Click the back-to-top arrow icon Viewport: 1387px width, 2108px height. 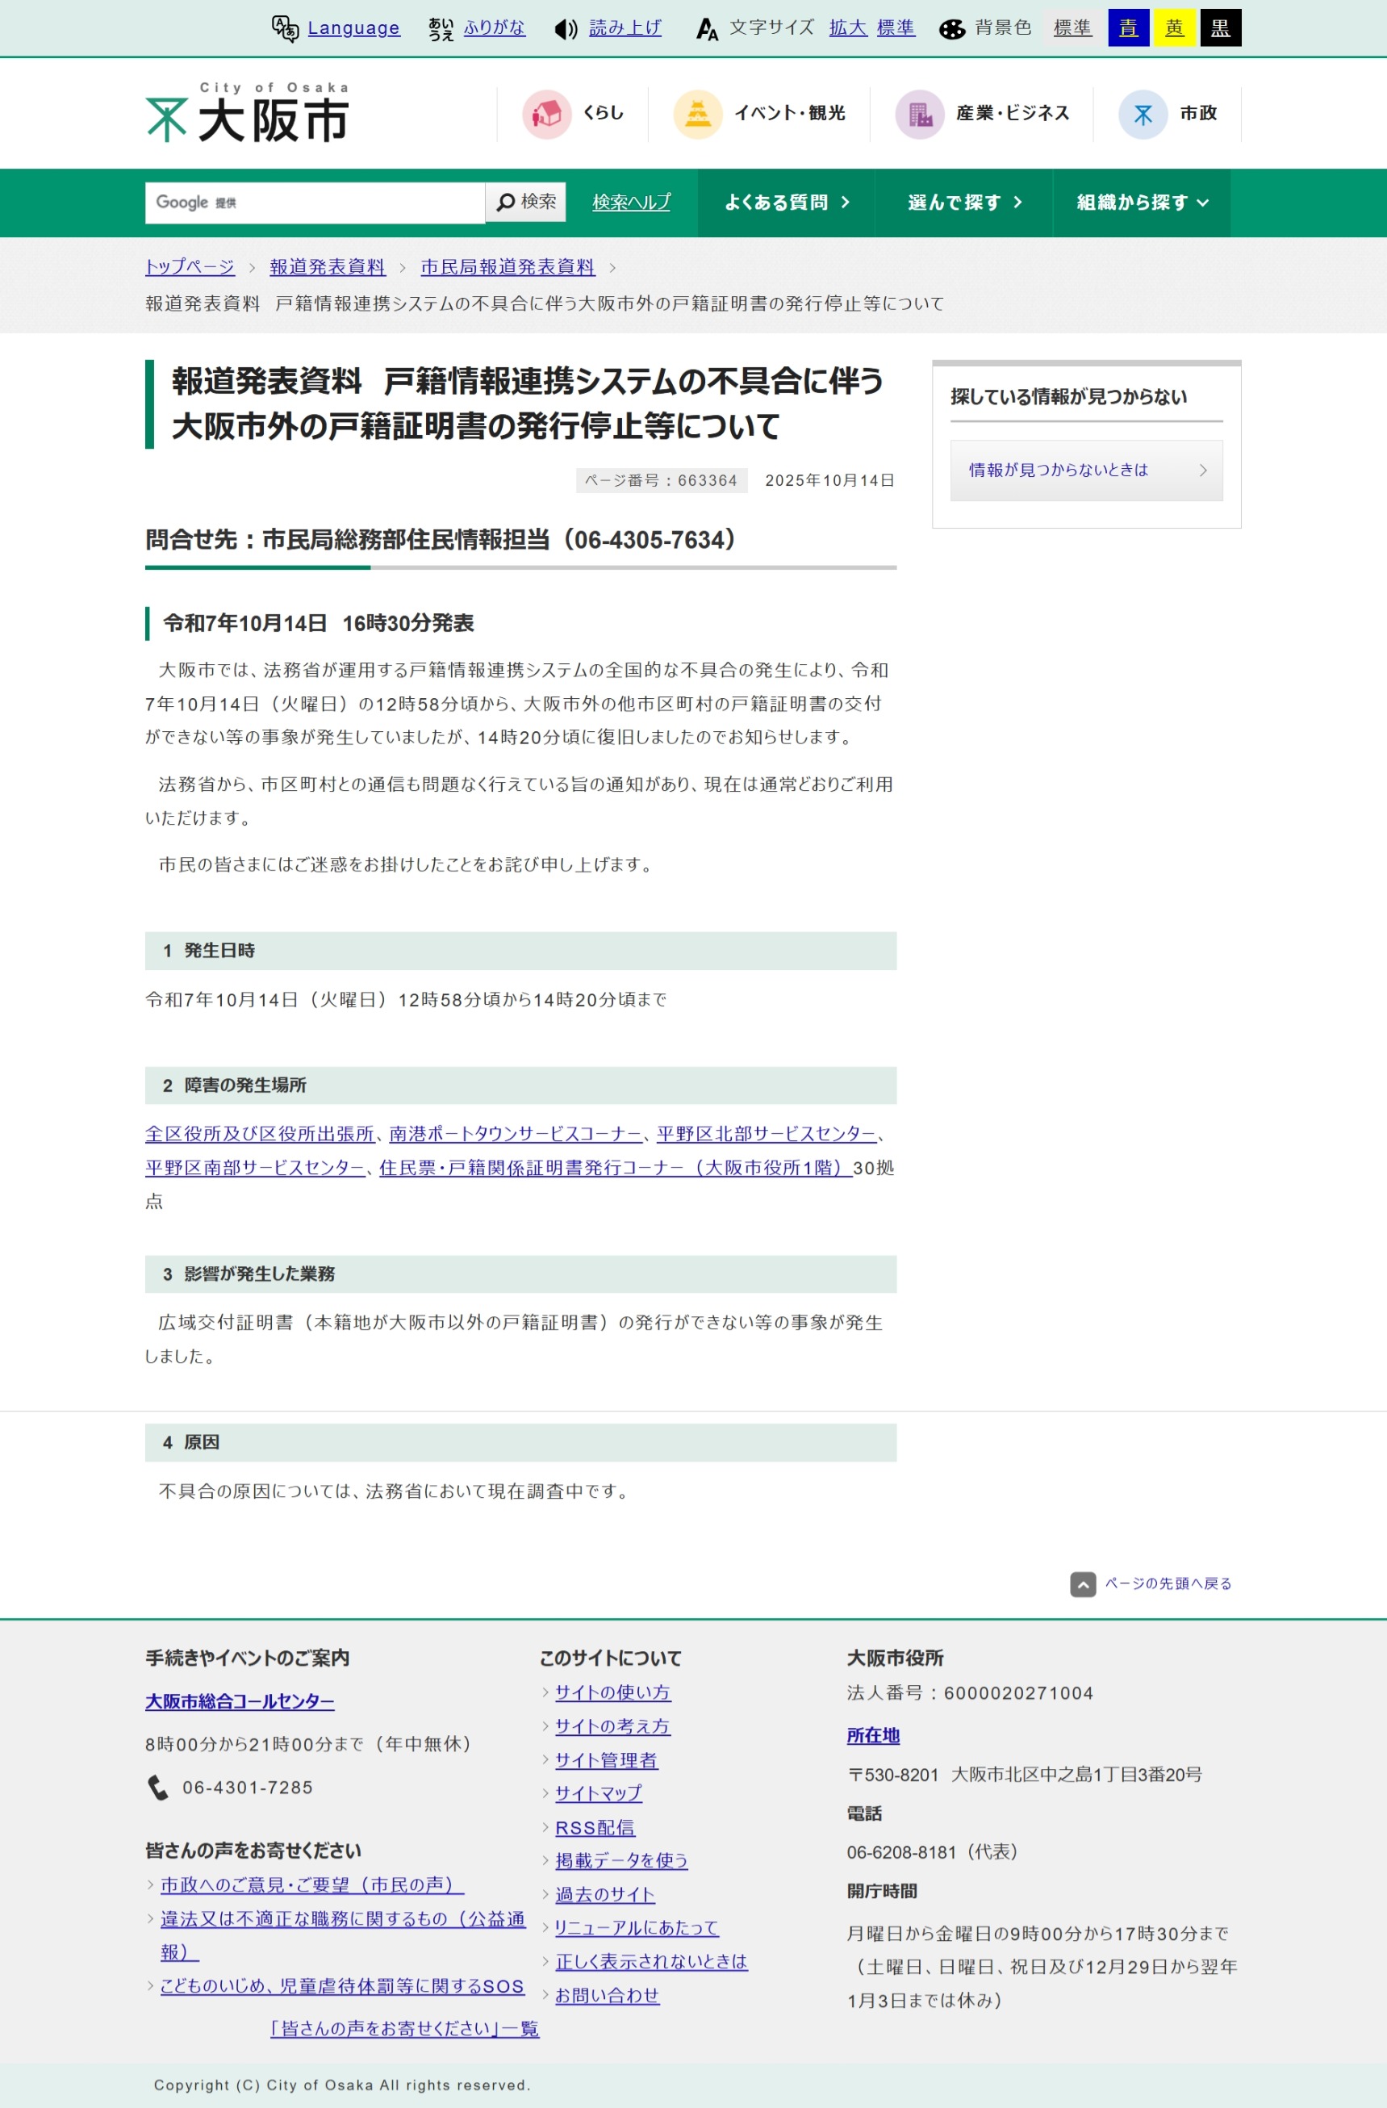pos(1082,1583)
